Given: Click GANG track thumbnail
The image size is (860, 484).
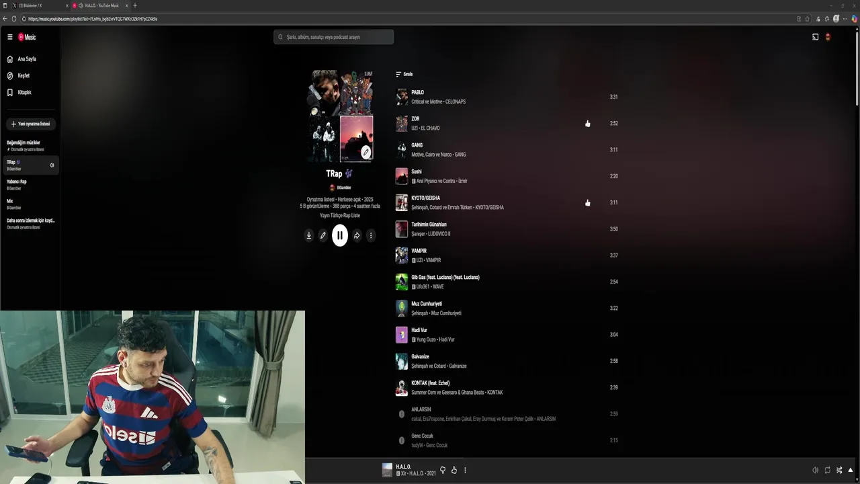Looking at the screenshot, I should tap(402, 150).
